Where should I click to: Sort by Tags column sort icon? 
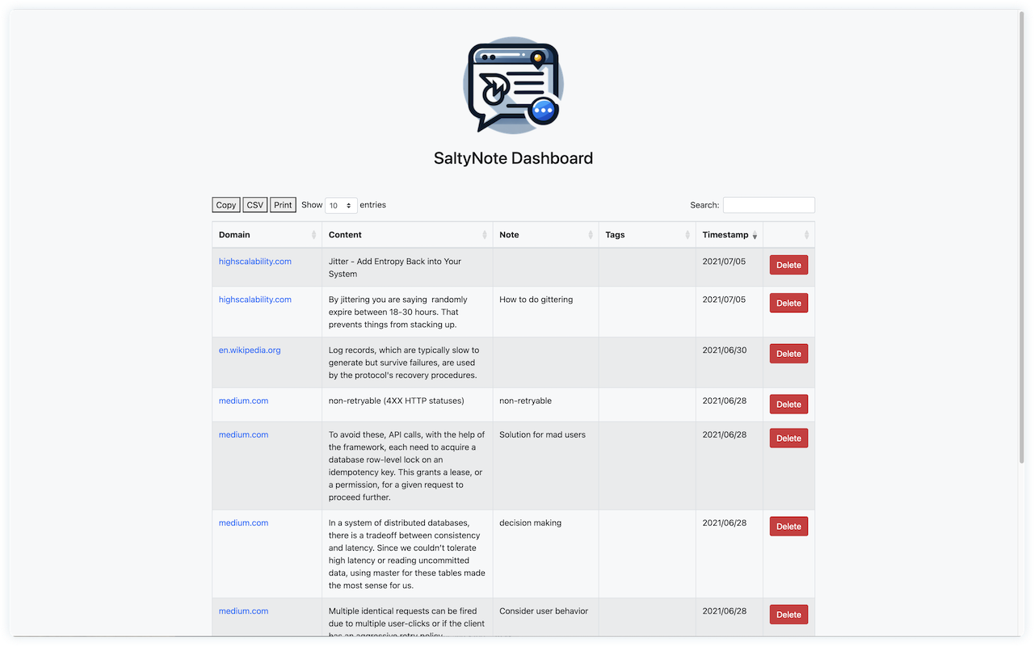[687, 235]
